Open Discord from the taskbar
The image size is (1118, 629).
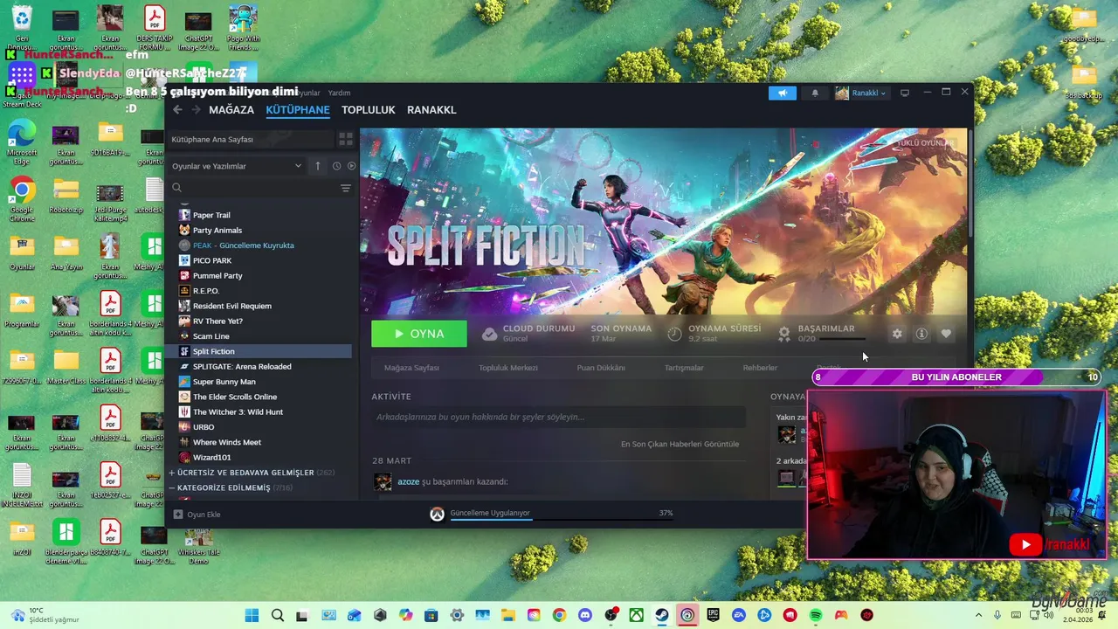(x=585, y=616)
